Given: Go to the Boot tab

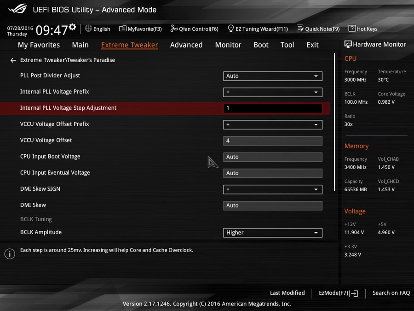Looking at the screenshot, I should (x=261, y=45).
